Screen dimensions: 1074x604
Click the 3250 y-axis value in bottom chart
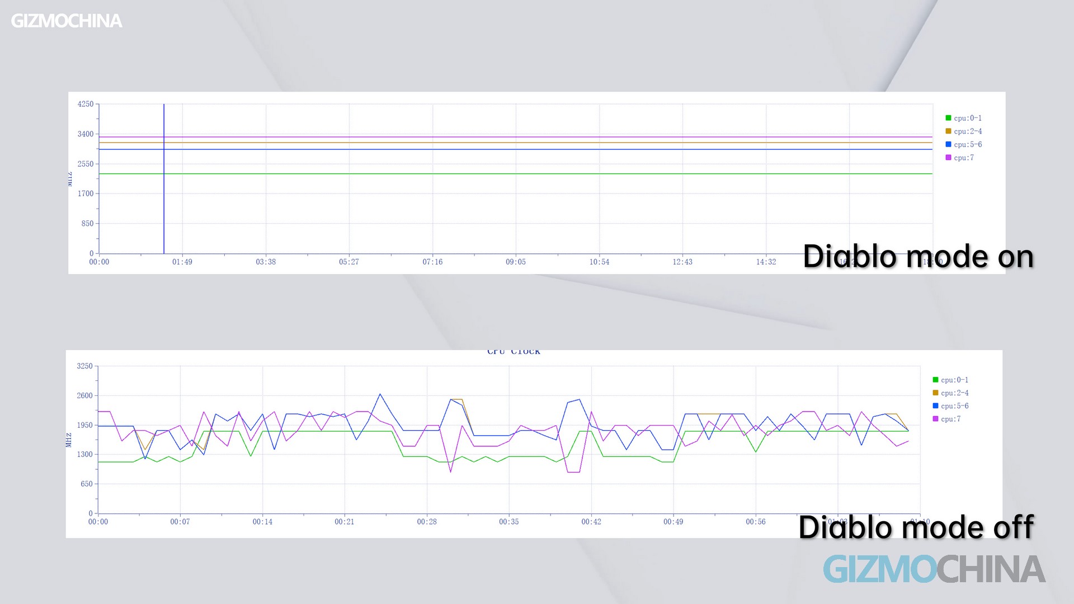click(x=84, y=366)
